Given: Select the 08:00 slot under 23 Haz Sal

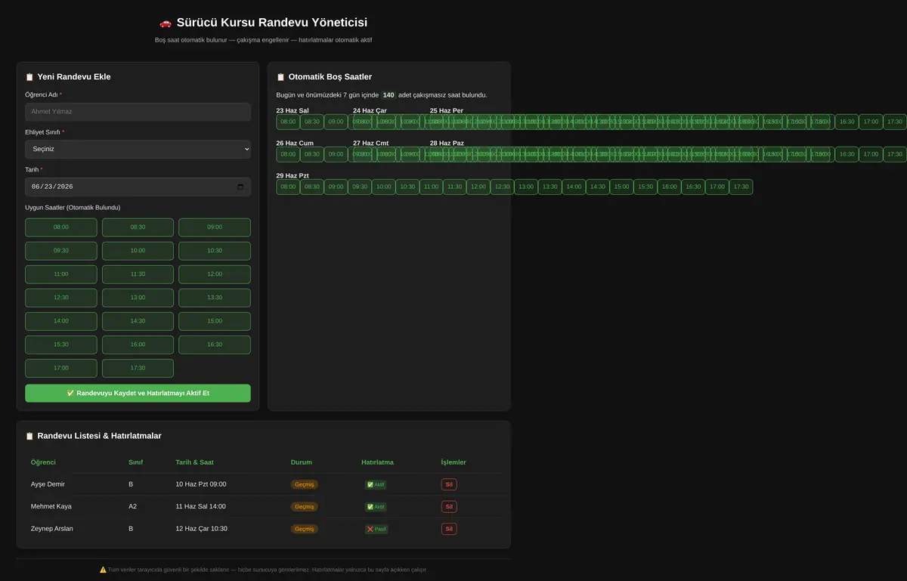Looking at the screenshot, I should 288,122.
